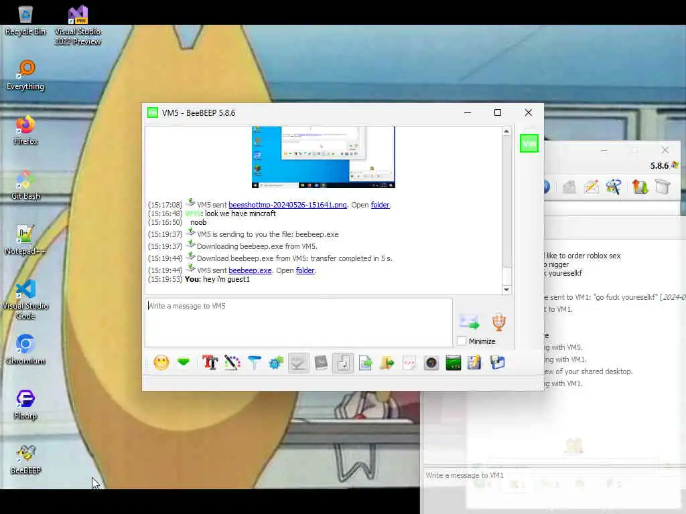686x514 pixels.
Task: Click the 'Downloading beebeep.exe from VM5.' line
Action: pos(257,246)
